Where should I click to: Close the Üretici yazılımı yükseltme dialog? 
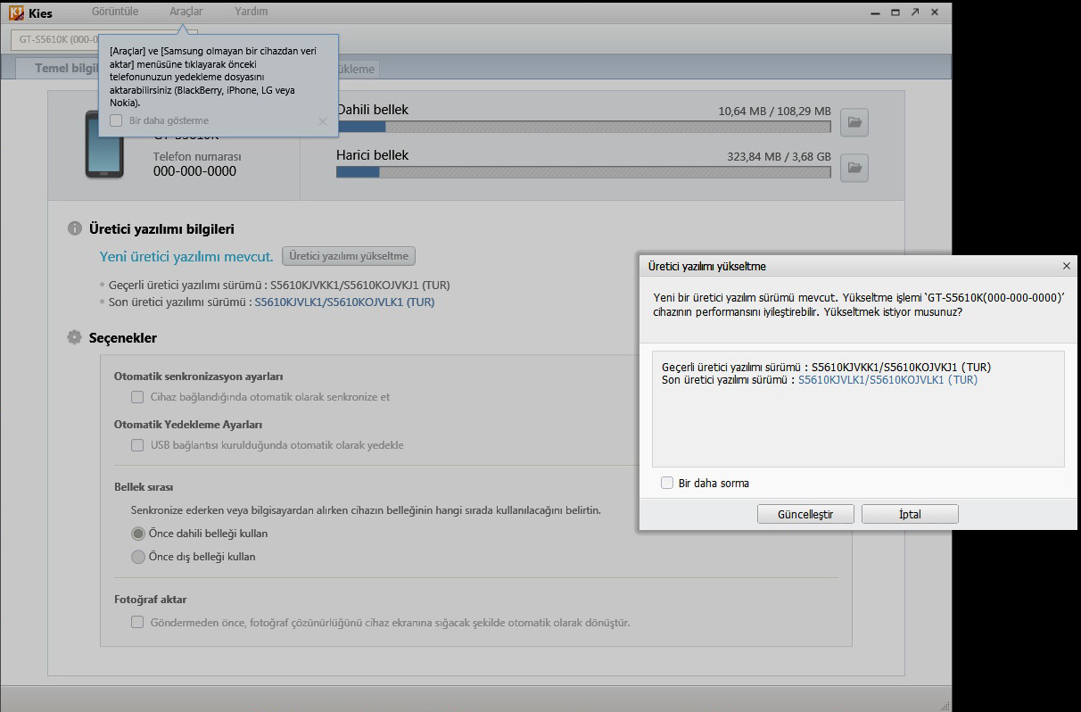1066,266
